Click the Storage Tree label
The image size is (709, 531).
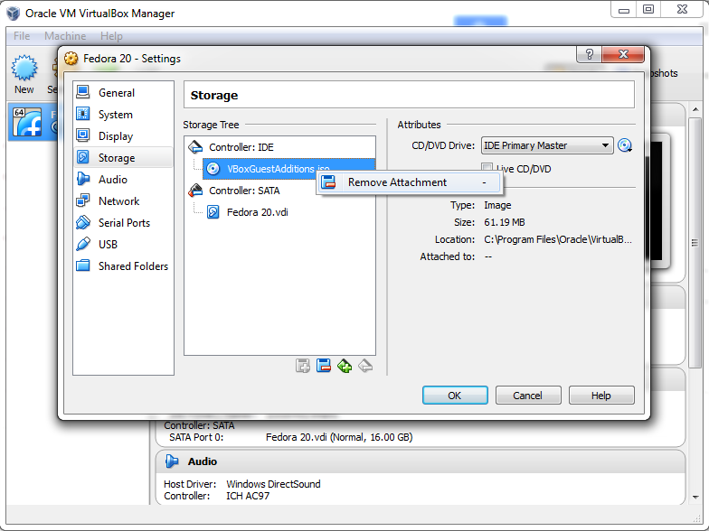point(211,125)
